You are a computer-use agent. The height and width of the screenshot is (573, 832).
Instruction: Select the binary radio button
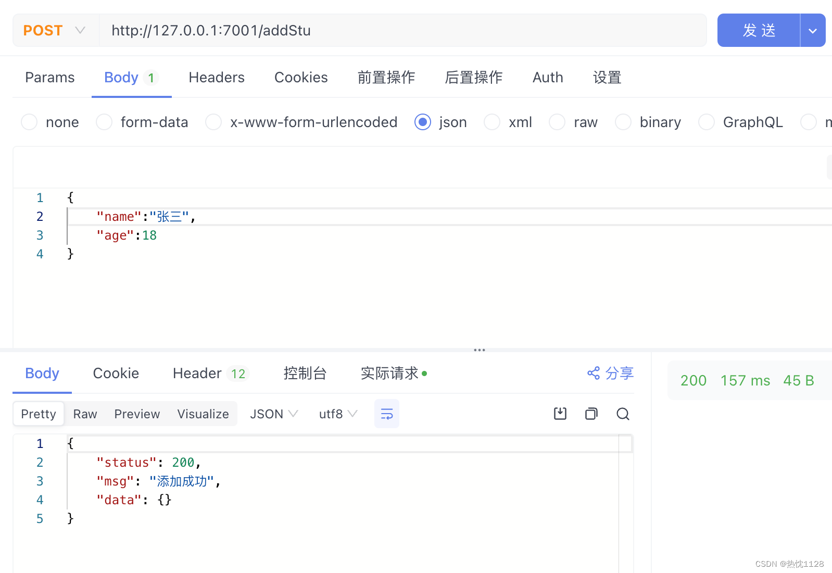click(623, 122)
